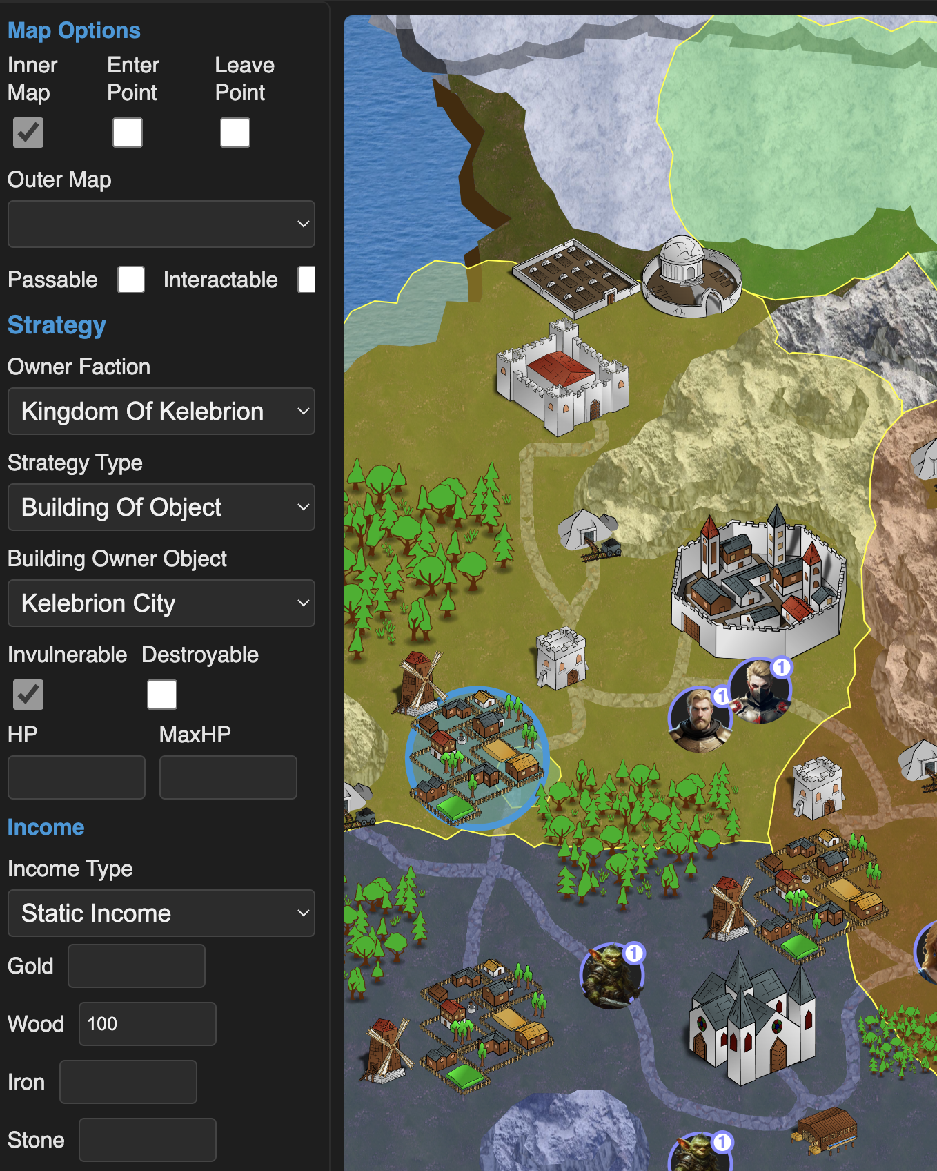Focus the MaxHP input field
The image size is (937, 1171).
[x=228, y=777]
